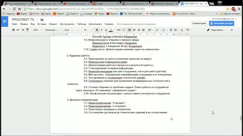
Task: Open the Таблица menu
Action: point(82,24)
